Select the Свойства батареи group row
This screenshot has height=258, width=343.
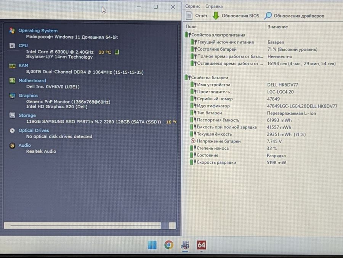point(206,77)
